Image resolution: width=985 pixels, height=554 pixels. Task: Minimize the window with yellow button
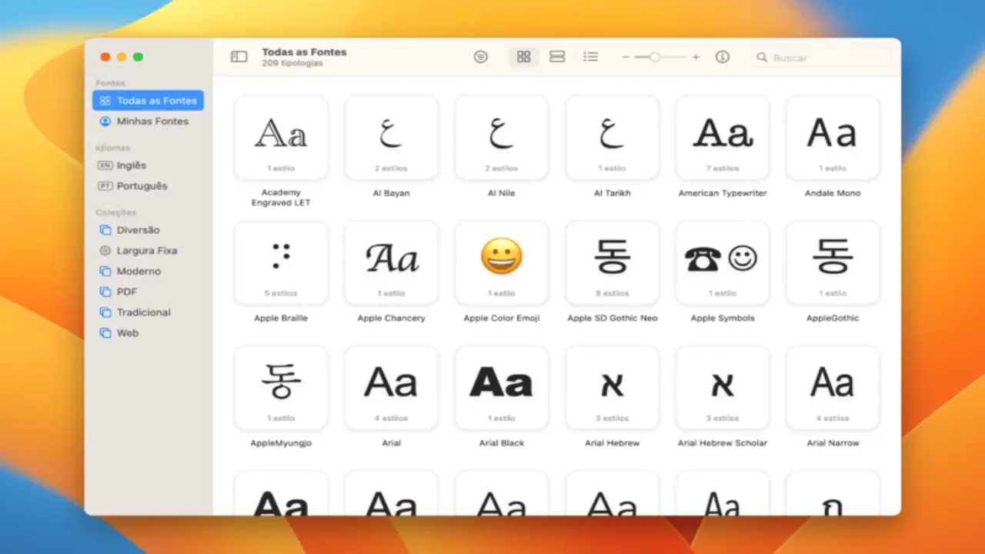(122, 57)
